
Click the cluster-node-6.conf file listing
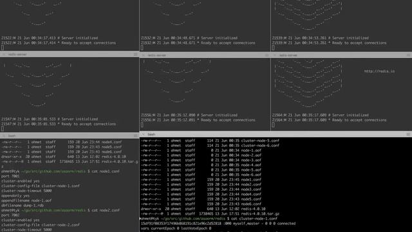[210, 146]
